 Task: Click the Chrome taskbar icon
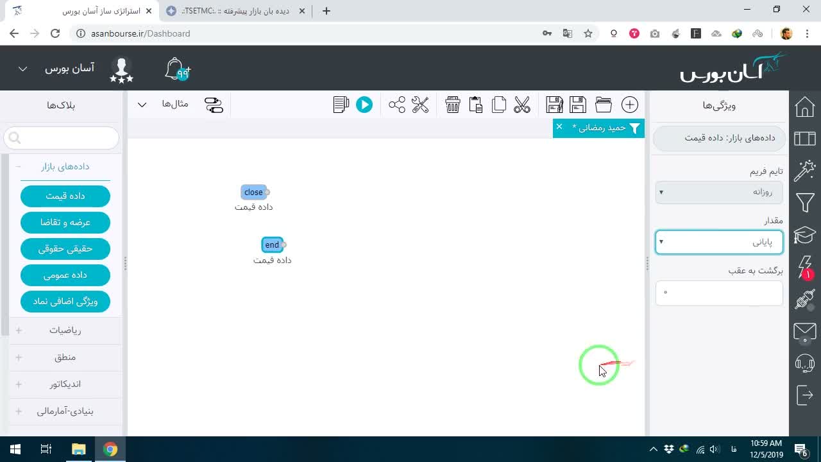[x=110, y=449]
